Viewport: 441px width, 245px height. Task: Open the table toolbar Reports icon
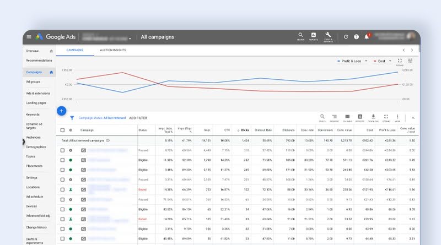360,118
